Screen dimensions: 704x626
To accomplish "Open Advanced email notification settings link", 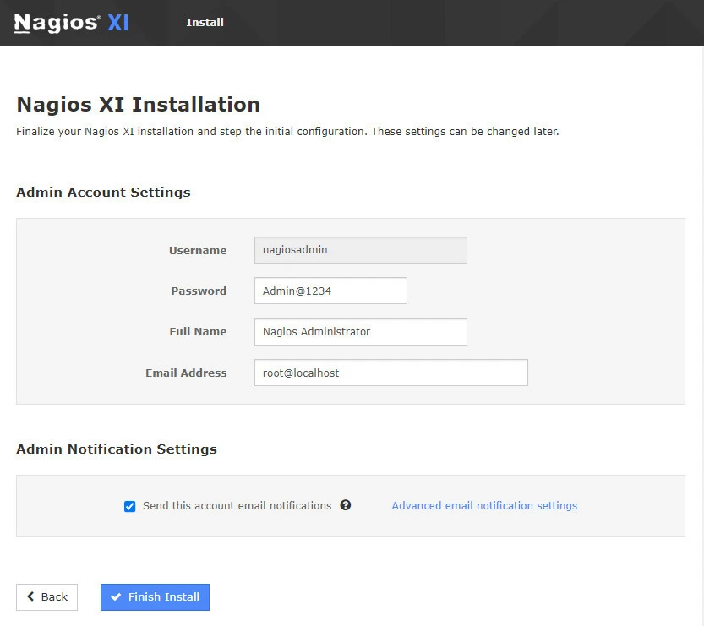I will click(x=484, y=505).
